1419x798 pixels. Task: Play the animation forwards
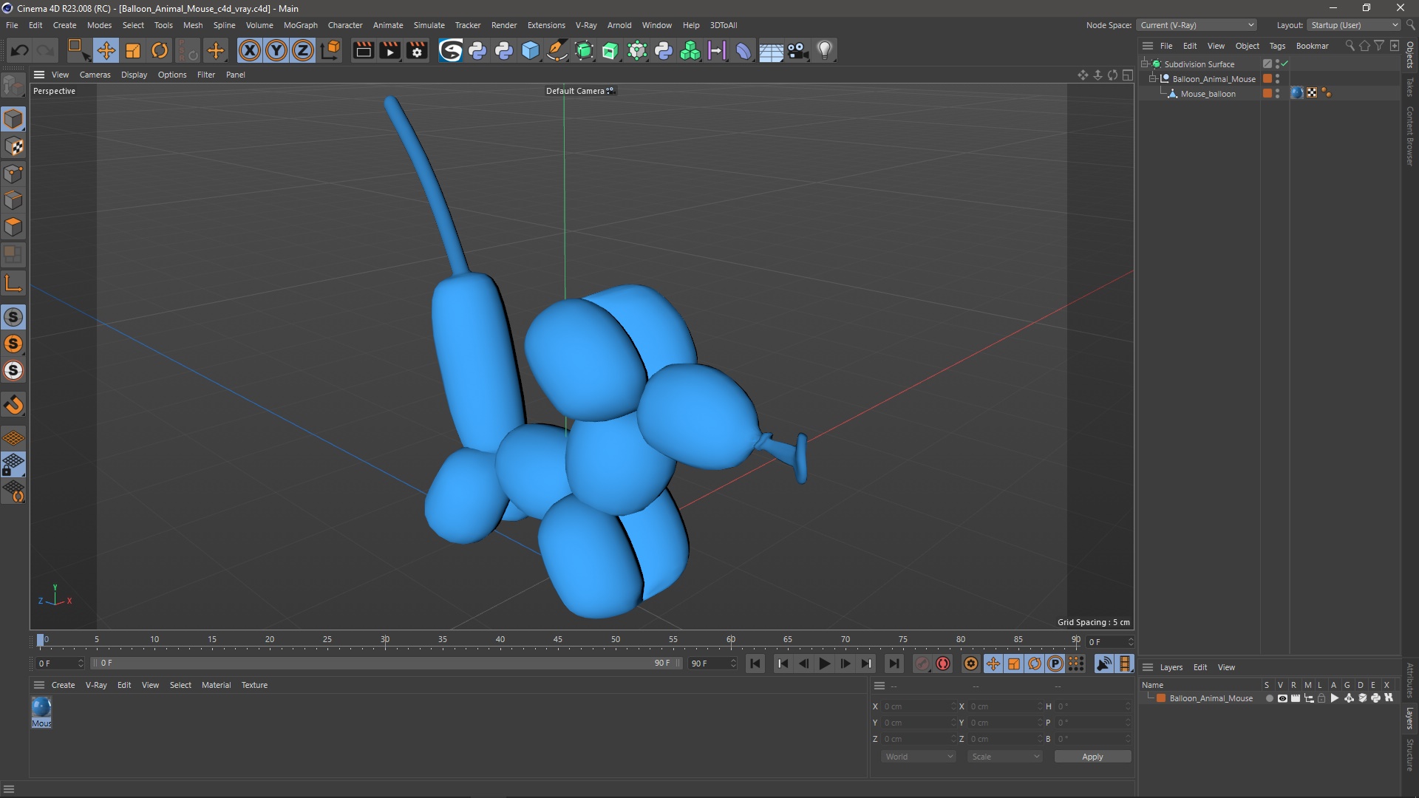825,664
